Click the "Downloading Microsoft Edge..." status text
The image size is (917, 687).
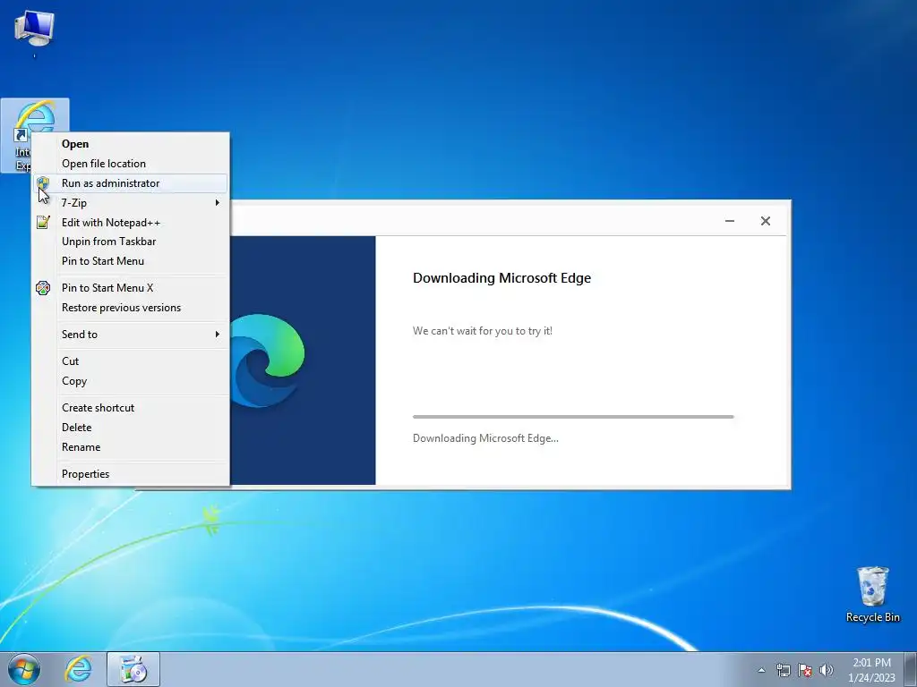click(485, 438)
